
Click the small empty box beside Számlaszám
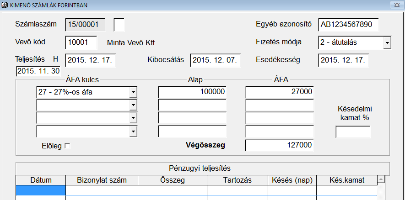pyautogui.click(x=119, y=25)
